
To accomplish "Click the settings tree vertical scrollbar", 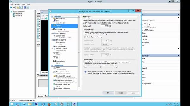I will [79, 52].
